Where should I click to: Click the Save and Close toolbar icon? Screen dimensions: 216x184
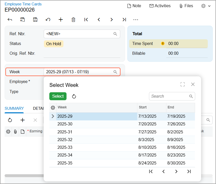[23, 20]
